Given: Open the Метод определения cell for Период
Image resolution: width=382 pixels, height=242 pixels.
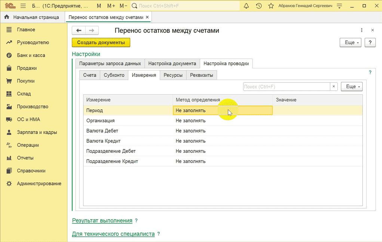Looking at the screenshot, I should click(x=223, y=111).
